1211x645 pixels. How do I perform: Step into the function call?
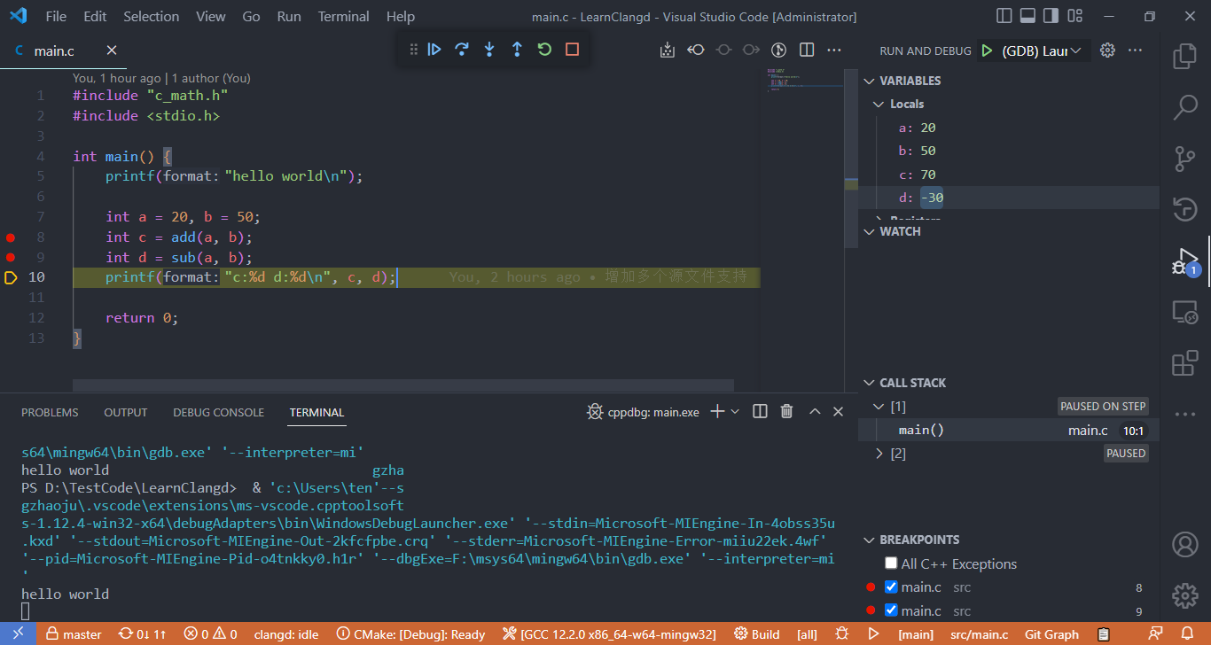tap(489, 50)
